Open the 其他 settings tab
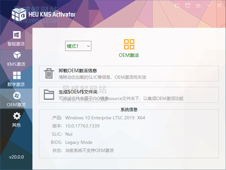The image size is (226, 170). pyautogui.click(x=16, y=120)
